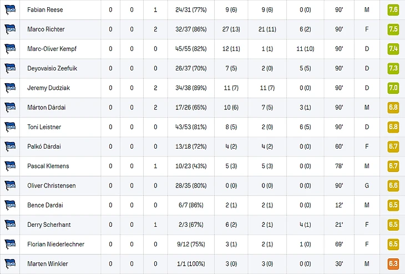Click the team crest next to Marco Richter
Screen dimensions: 405x274
click(x=10, y=29)
